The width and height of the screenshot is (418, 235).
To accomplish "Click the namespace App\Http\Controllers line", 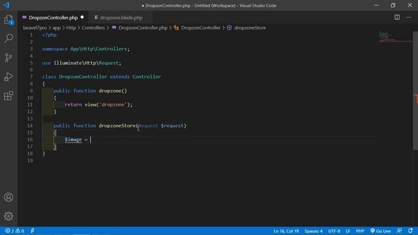I will click(86, 49).
